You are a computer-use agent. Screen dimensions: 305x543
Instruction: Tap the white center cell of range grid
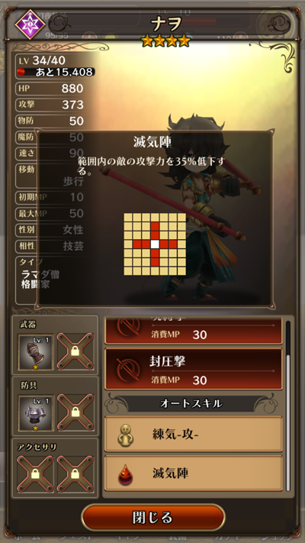point(155,244)
